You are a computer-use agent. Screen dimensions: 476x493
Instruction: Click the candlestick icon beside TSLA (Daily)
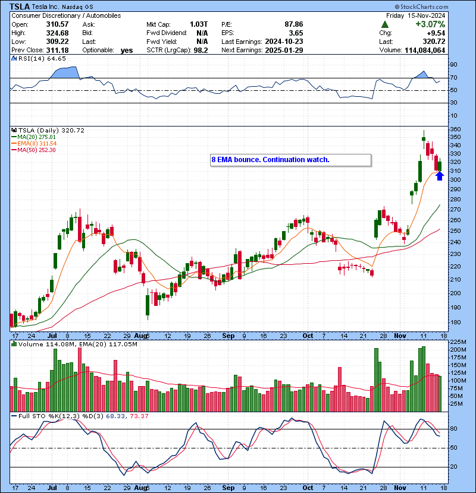pyautogui.click(x=14, y=130)
